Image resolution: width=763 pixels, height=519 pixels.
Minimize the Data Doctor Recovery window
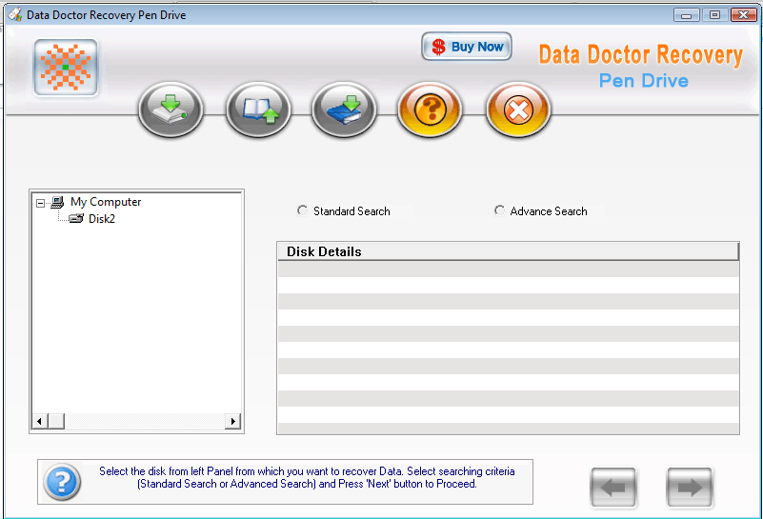click(x=686, y=15)
